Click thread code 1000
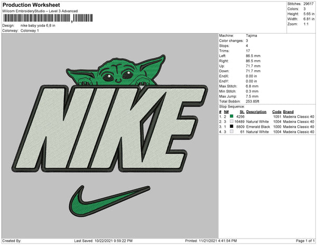317x245 pixels. coord(277,127)
